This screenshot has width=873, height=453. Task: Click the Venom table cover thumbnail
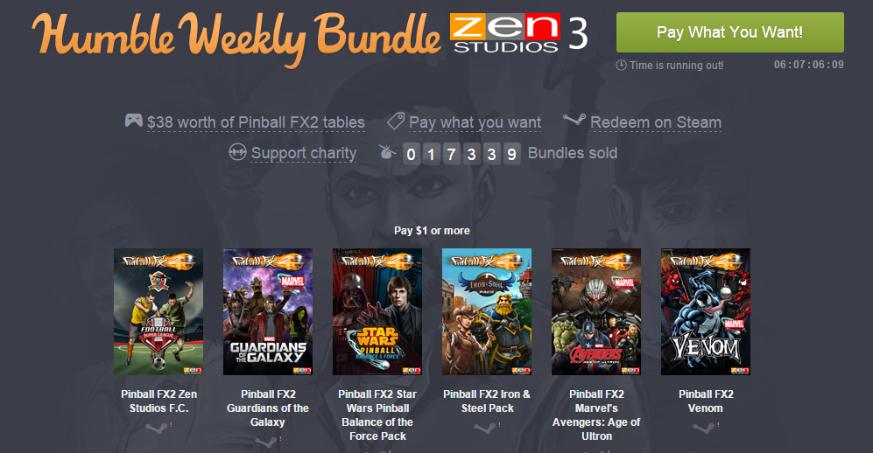click(x=706, y=312)
